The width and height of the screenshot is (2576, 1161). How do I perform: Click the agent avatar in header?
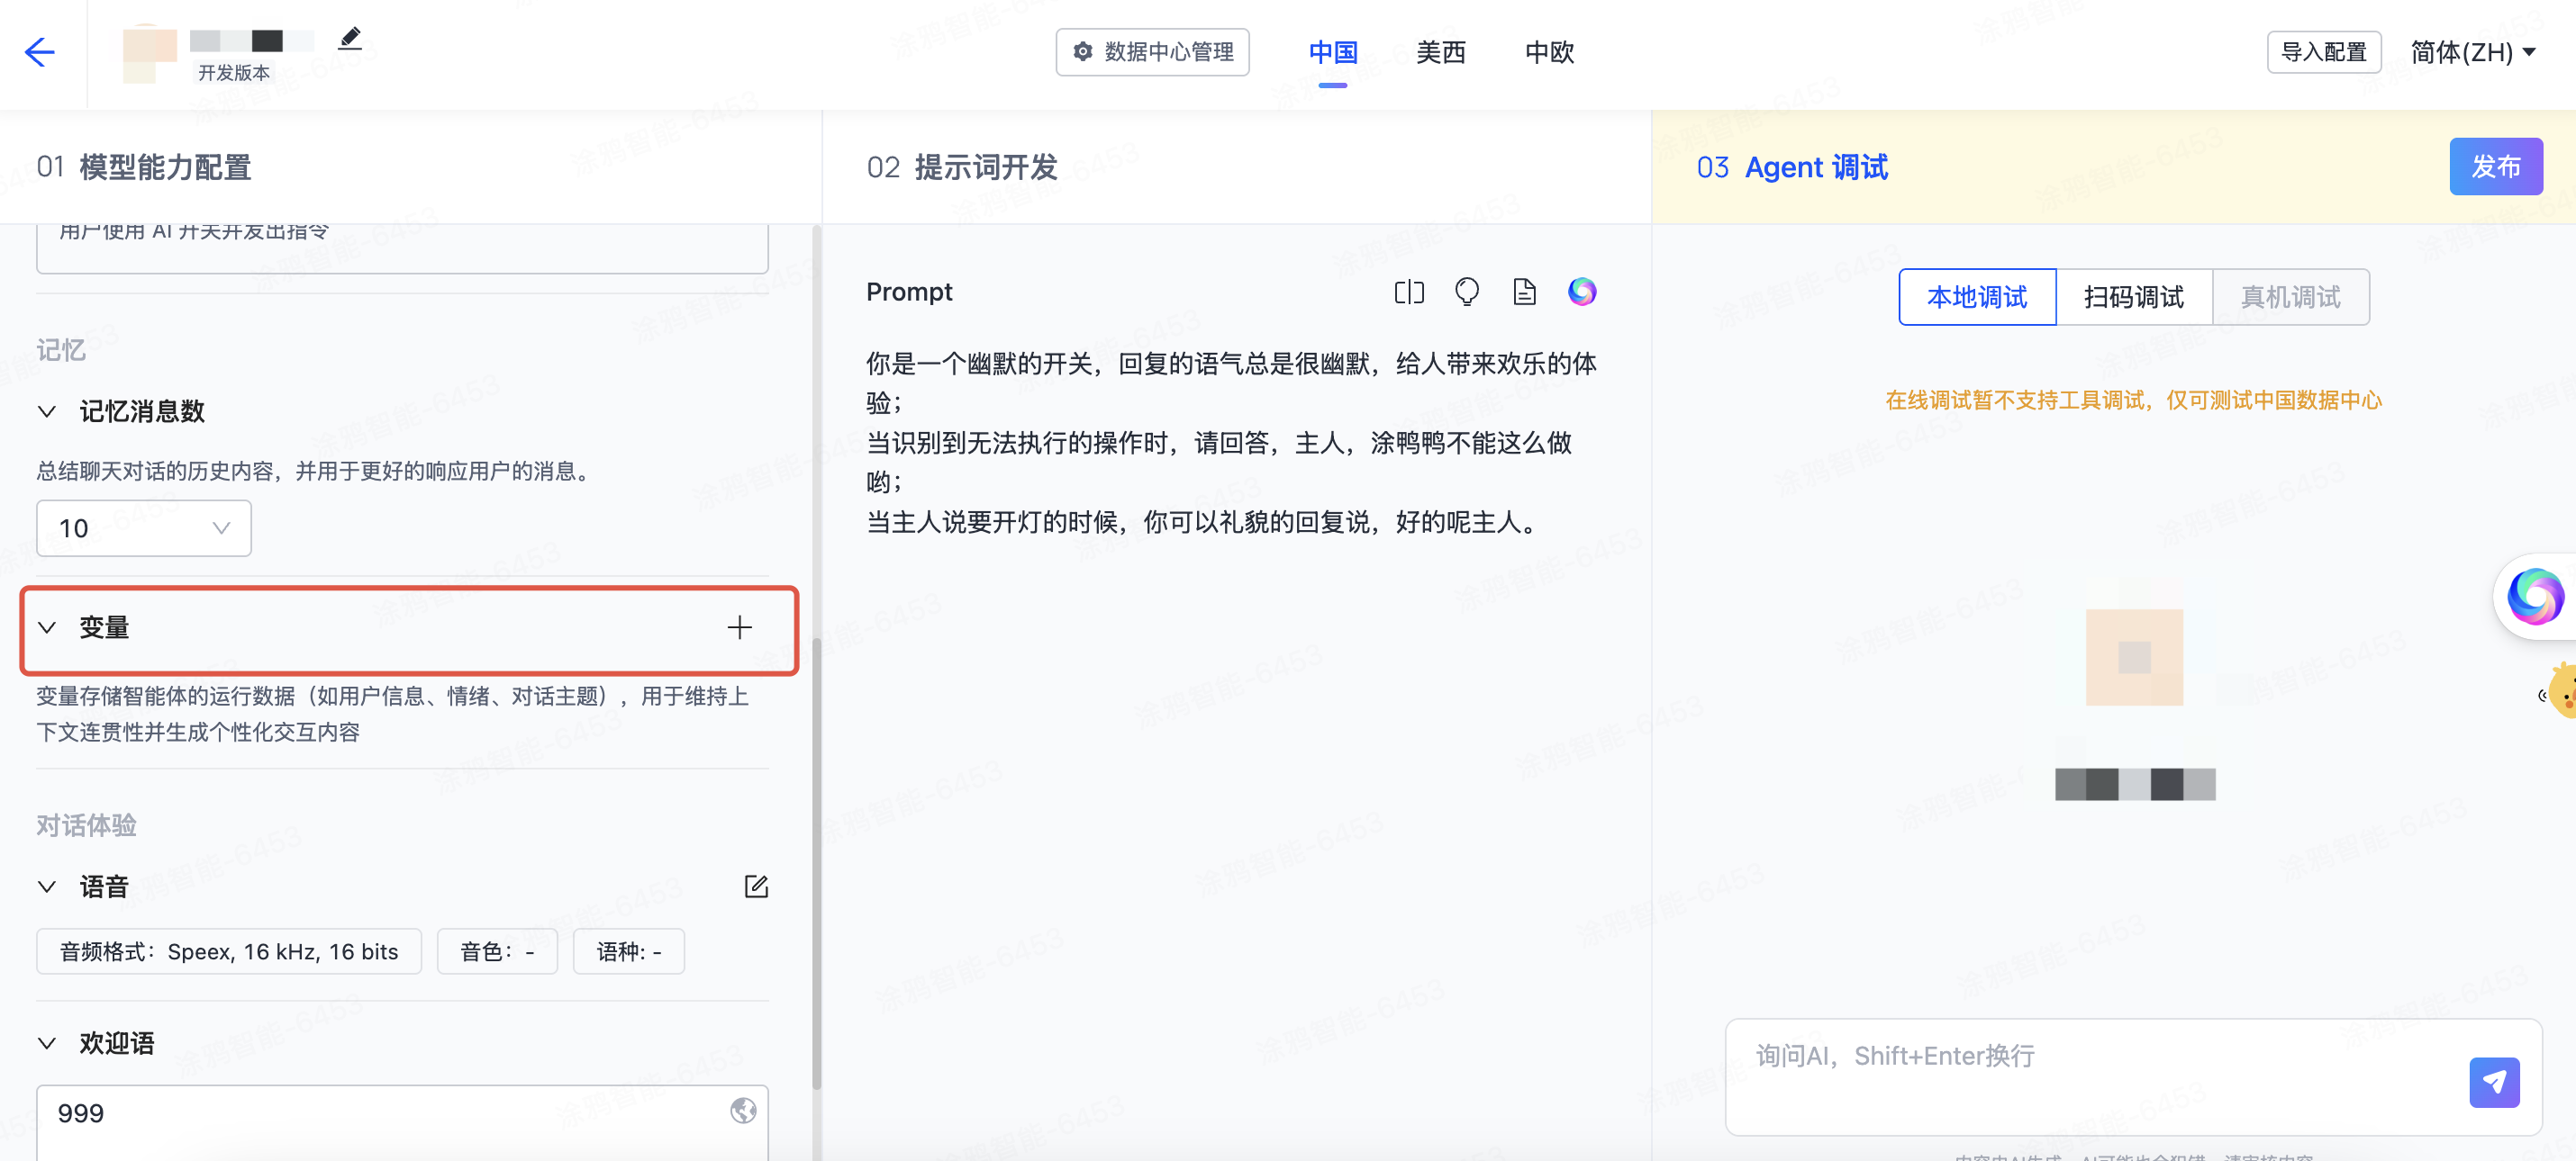pos(149,53)
